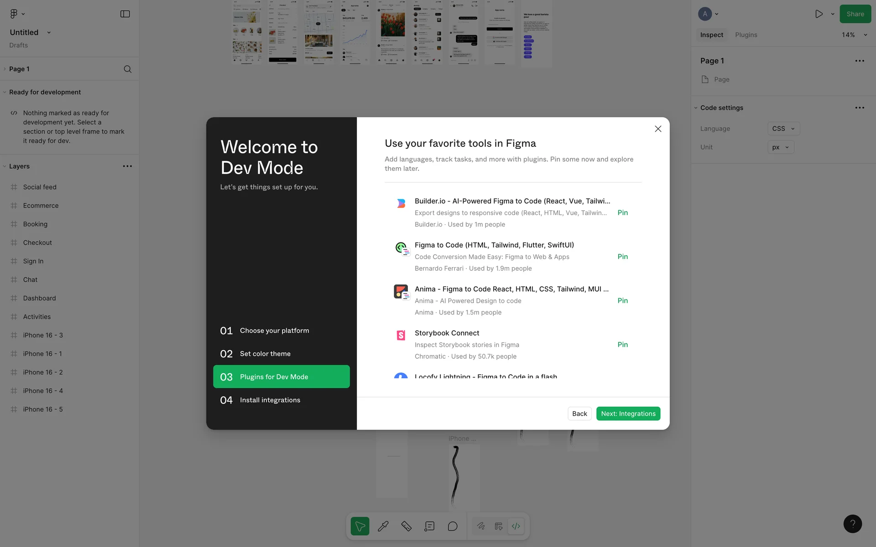Select the annotation tool
The height and width of the screenshot is (547, 876).
(x=429, y=526)
